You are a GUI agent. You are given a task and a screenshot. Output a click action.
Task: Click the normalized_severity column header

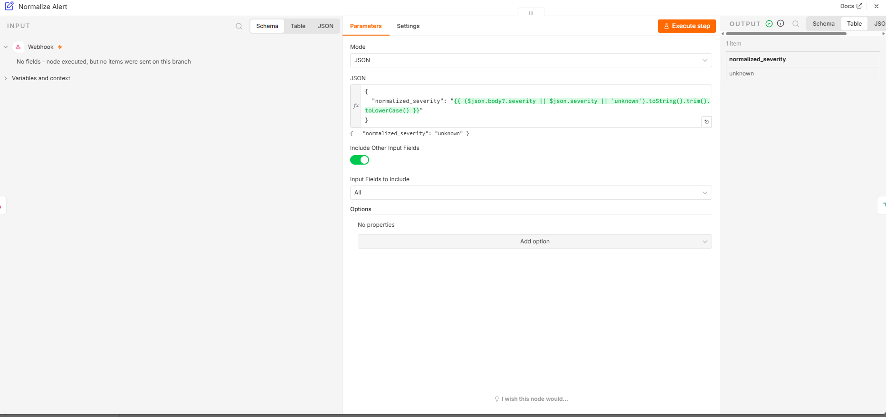[803, 59]
